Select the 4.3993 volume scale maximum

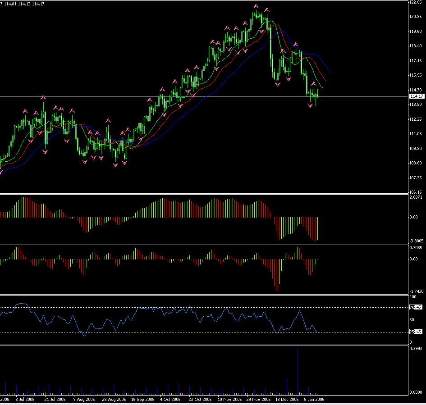pyautogui.click(x=416, y=349)
